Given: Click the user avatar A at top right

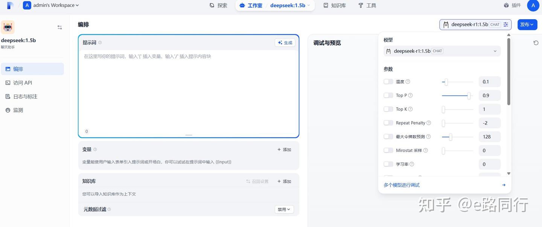Looking at the screenshot, I should tap(533, 5).
